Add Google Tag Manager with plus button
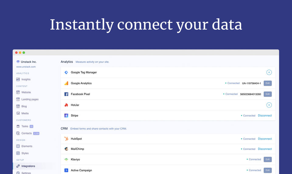Viewport: 292px width, 174px height. (x=269, y=72)
